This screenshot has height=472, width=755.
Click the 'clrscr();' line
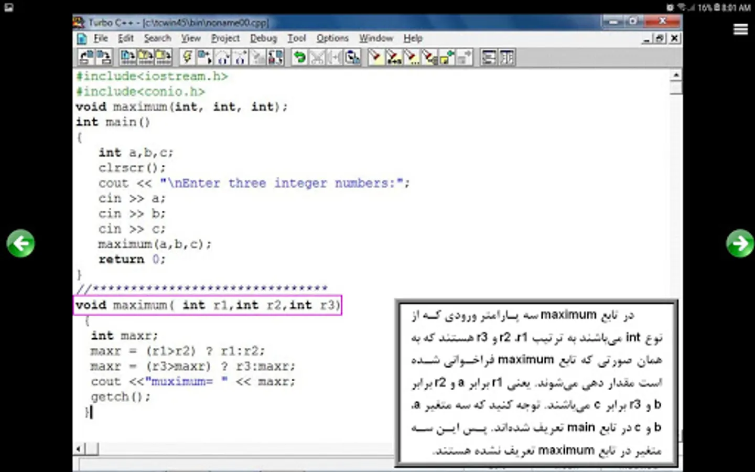[x=132, y=167]
